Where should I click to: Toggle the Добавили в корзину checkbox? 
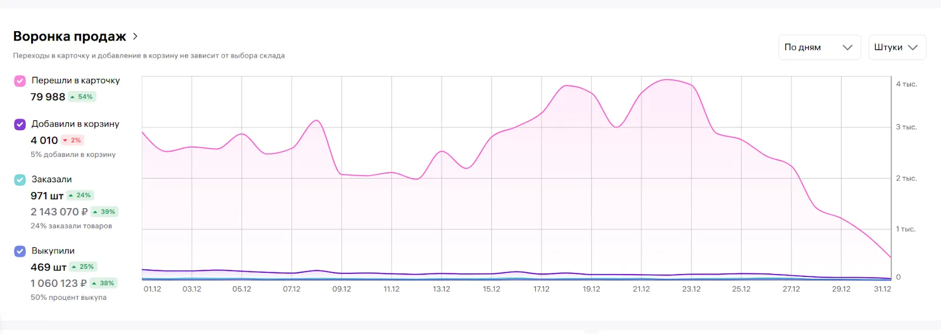point(20,124)
